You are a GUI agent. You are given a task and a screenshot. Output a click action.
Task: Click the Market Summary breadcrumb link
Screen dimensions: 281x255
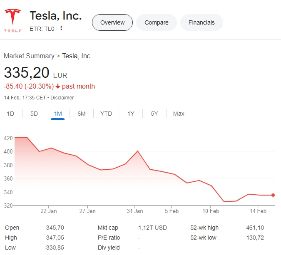tap(29, 56)
